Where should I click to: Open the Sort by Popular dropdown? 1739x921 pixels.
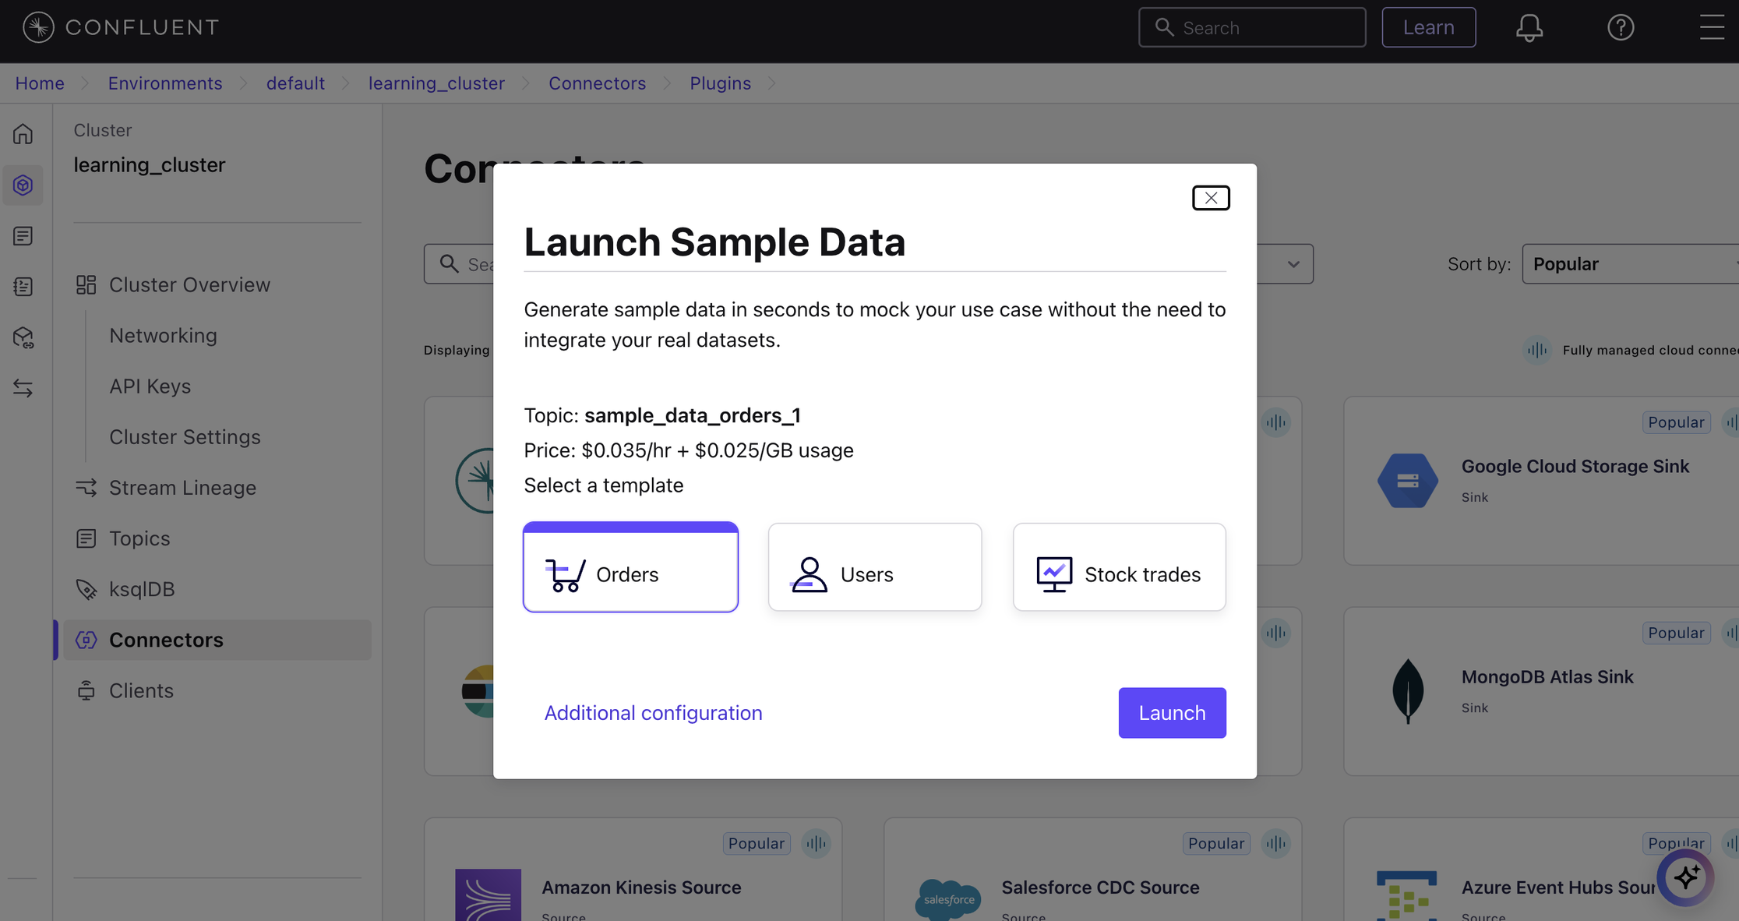coord(1628,263)
